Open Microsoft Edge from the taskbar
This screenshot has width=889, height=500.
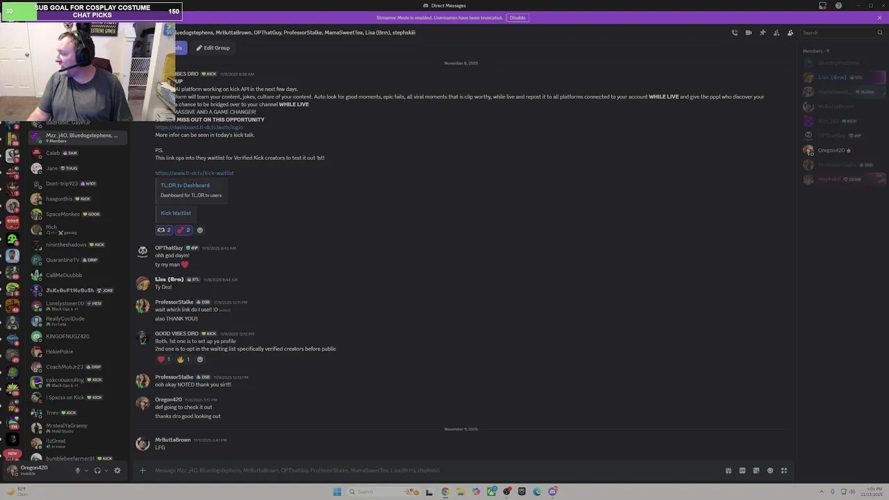[x=537, y=492]
